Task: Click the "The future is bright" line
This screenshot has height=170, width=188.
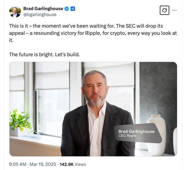Action: (44, 54)
